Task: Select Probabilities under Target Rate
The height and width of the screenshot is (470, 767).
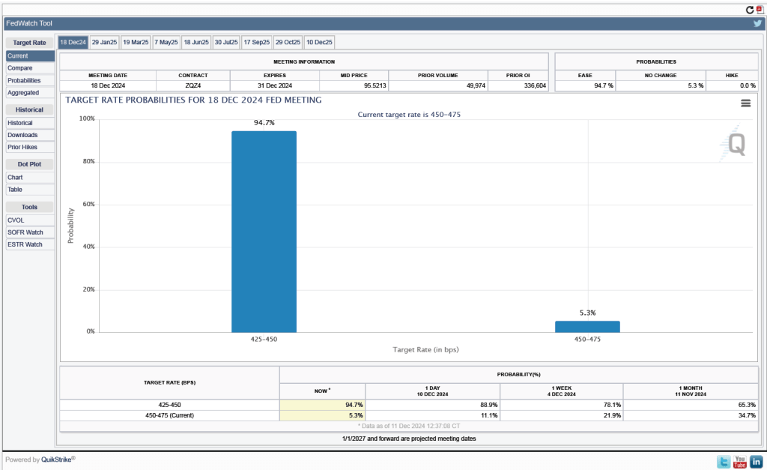Action: (x=24, y=80)
